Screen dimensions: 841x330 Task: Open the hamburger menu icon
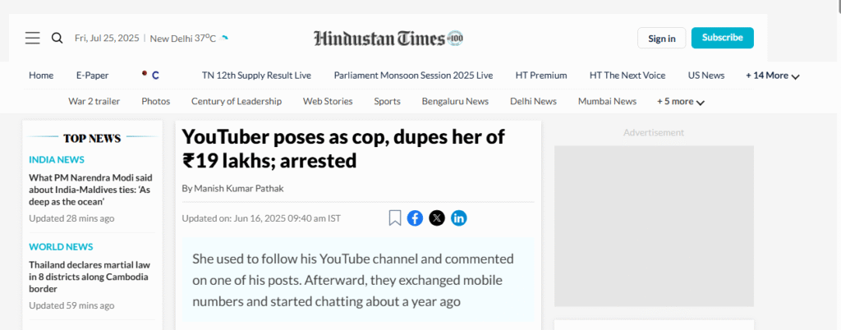pos(32,38)
